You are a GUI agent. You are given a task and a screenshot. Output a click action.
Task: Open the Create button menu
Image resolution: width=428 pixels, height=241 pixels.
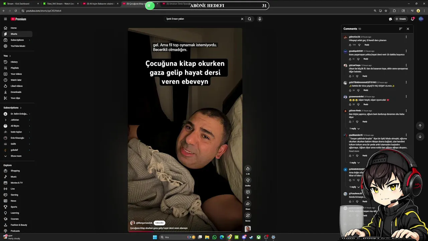[401, 19]
